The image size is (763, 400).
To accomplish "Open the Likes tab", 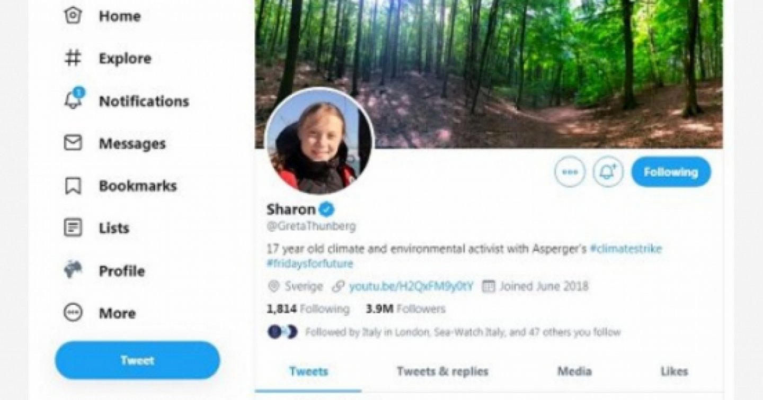I will [674, 371].
